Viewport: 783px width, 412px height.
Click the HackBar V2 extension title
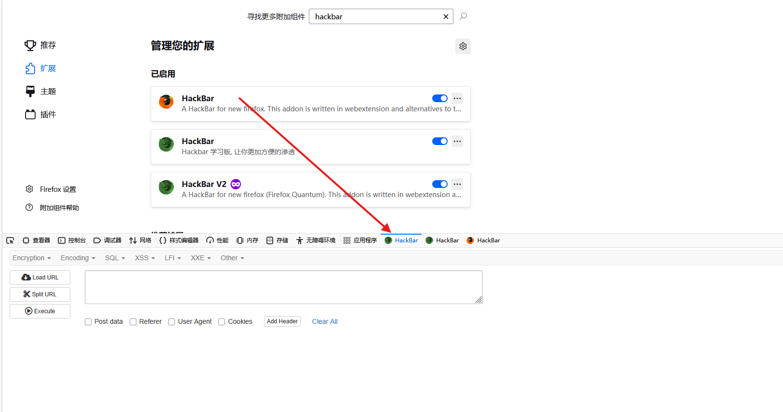pos(204,184)
